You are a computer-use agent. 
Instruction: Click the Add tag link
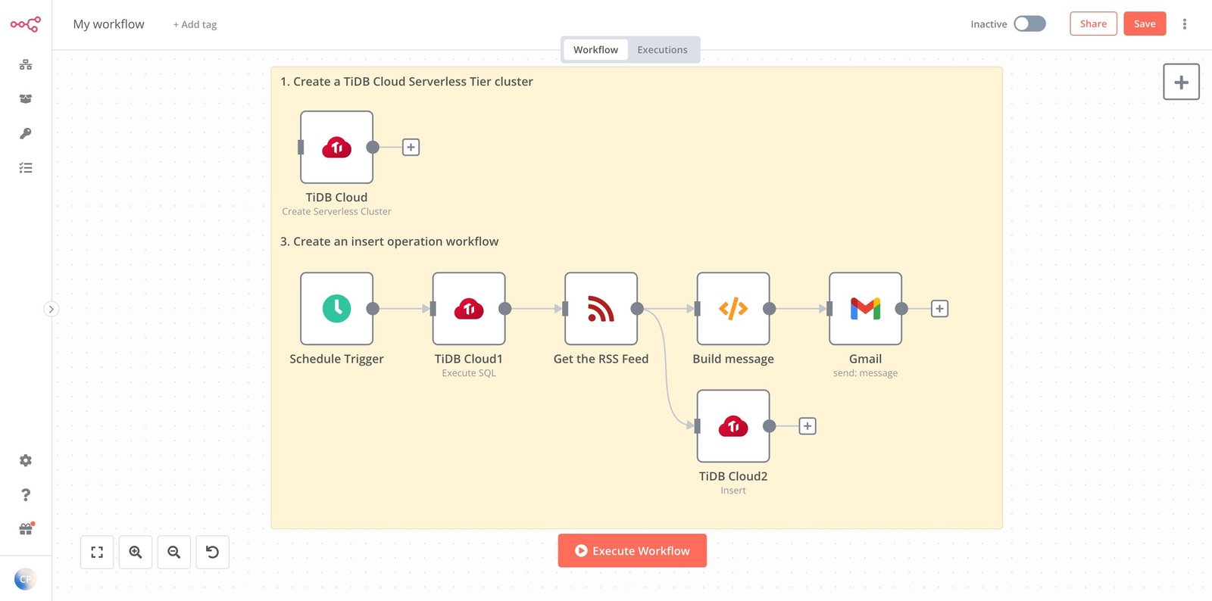(195, 24)
